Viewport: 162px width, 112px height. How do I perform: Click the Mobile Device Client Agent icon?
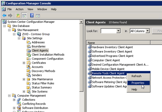pyautogui.click(x=90, y=69)
